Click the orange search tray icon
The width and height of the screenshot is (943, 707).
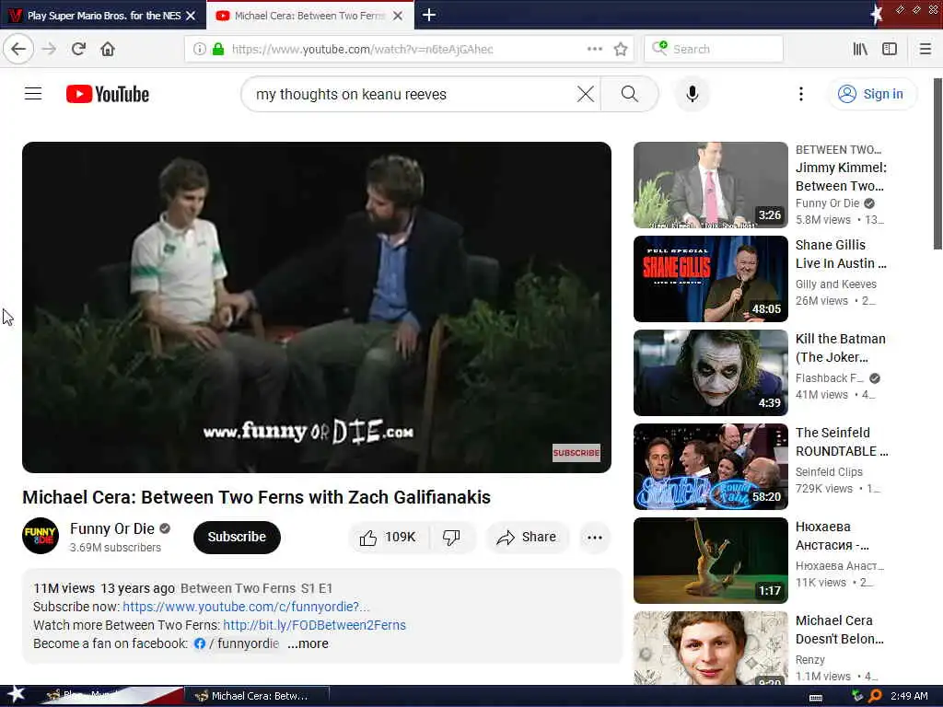coord(875,696)
